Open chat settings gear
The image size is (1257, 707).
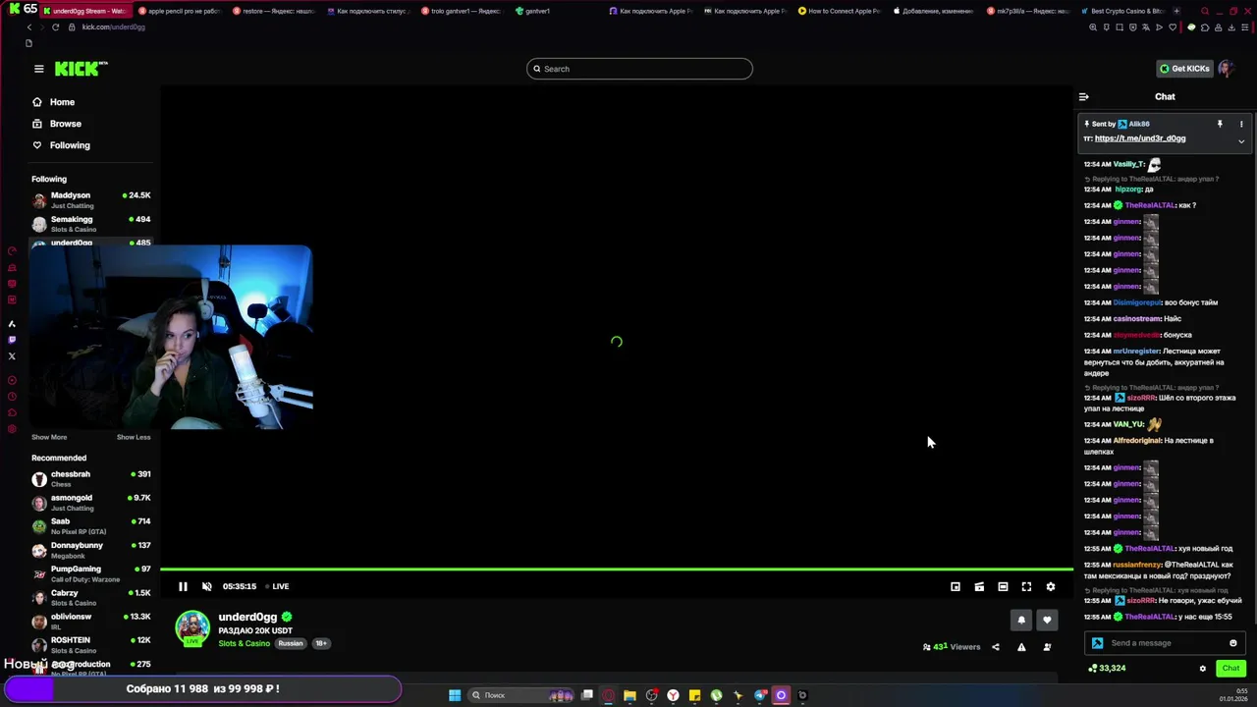click(x=1203, y=669)
